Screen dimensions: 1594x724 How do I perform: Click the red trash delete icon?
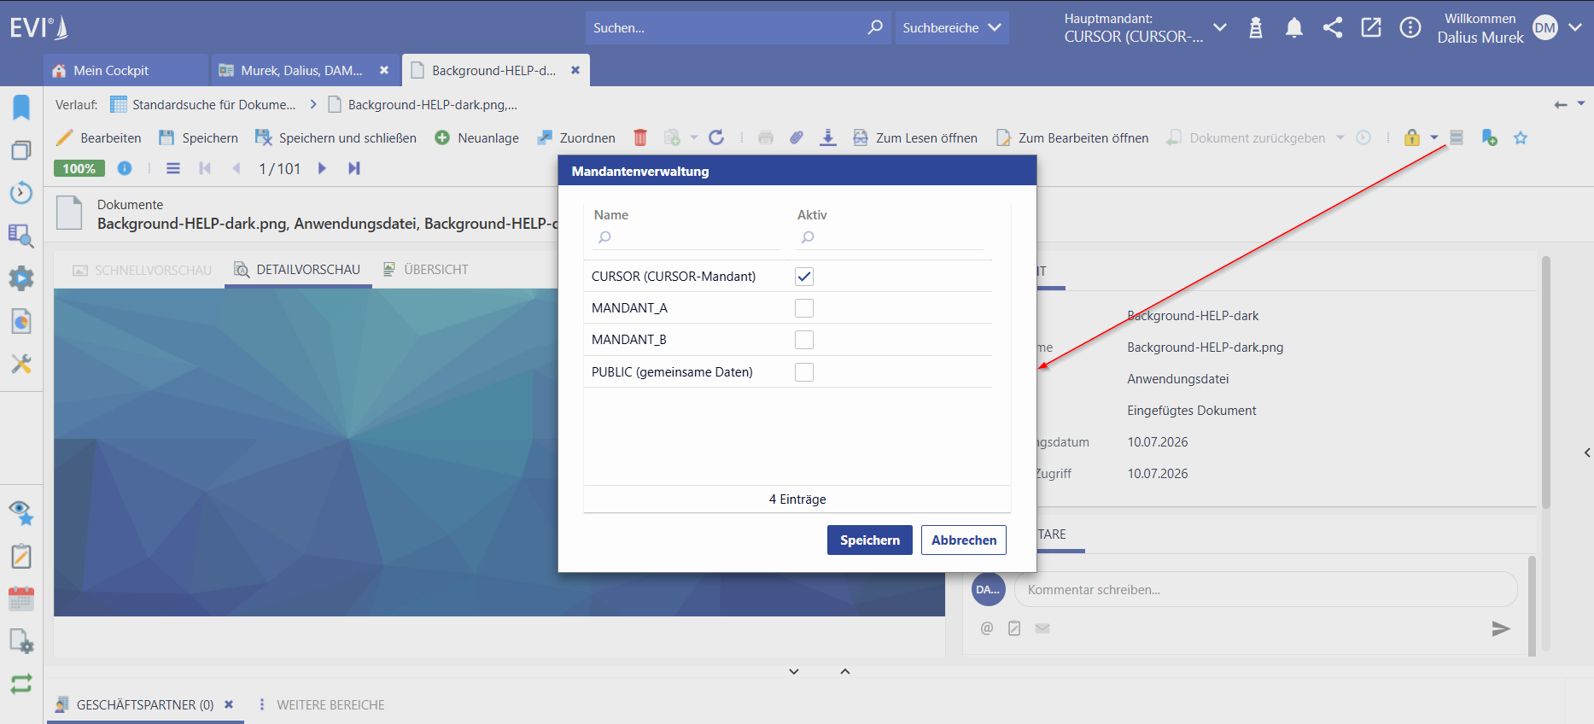click(x=640, y=137)
